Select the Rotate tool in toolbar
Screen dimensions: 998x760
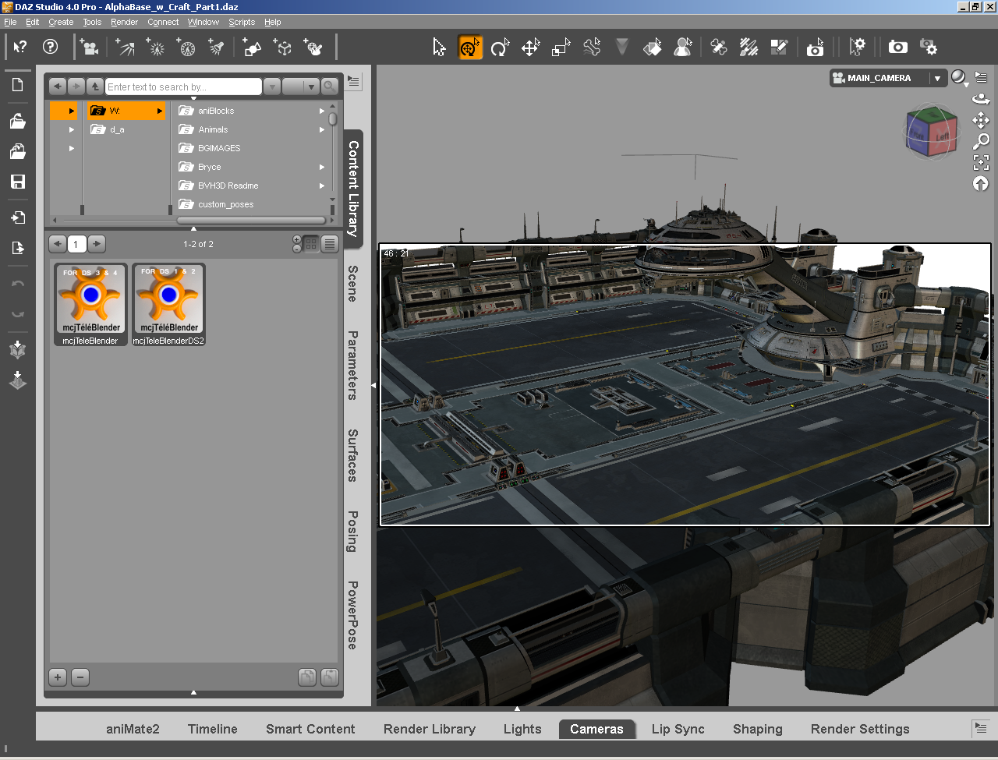tap(500, 48)
